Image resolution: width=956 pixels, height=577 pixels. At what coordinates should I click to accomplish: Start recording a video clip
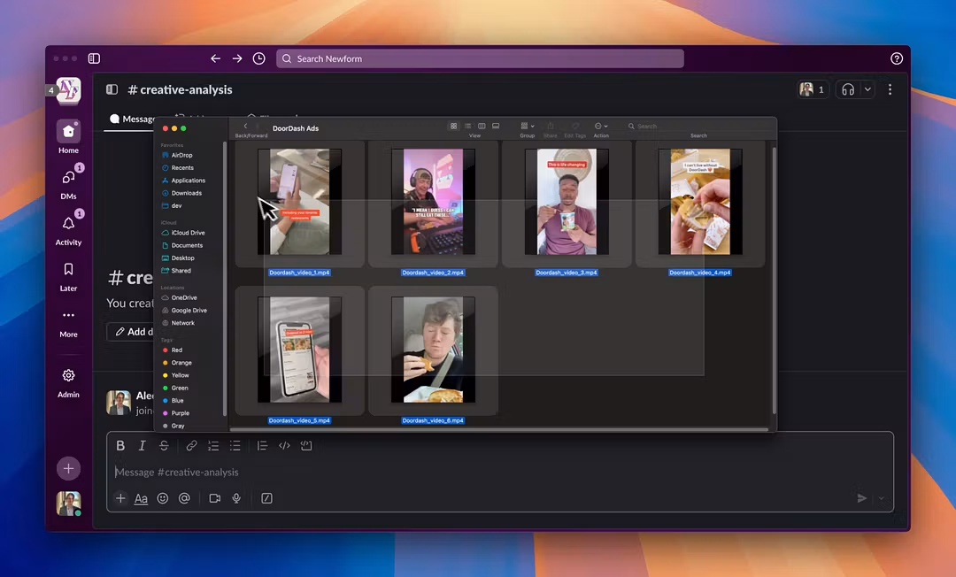click(214, 498)
